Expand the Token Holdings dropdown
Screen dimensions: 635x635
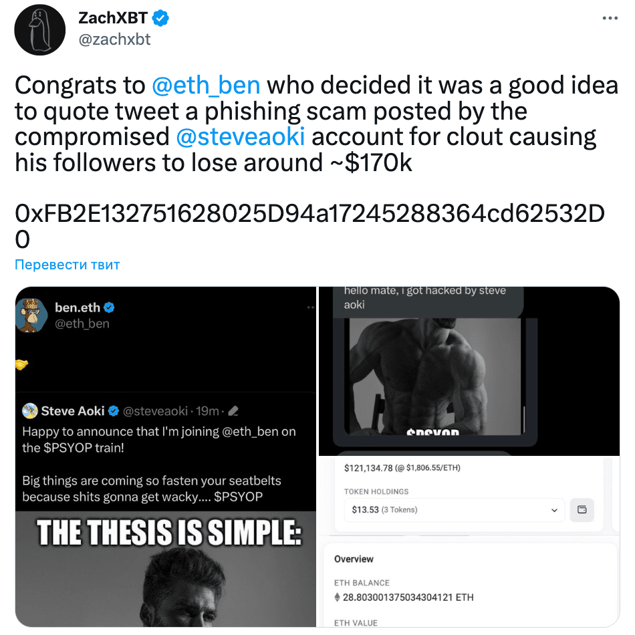553,510
